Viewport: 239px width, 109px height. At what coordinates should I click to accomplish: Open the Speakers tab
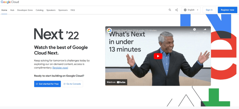coord(51,10)
